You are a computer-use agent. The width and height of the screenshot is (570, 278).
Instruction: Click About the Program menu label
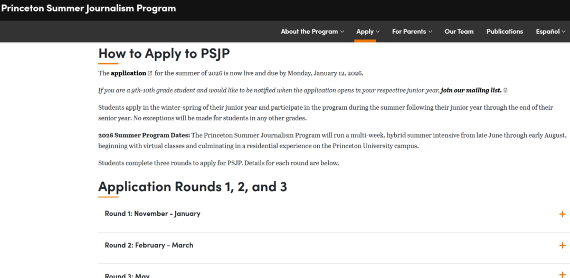tap(309, 32)
